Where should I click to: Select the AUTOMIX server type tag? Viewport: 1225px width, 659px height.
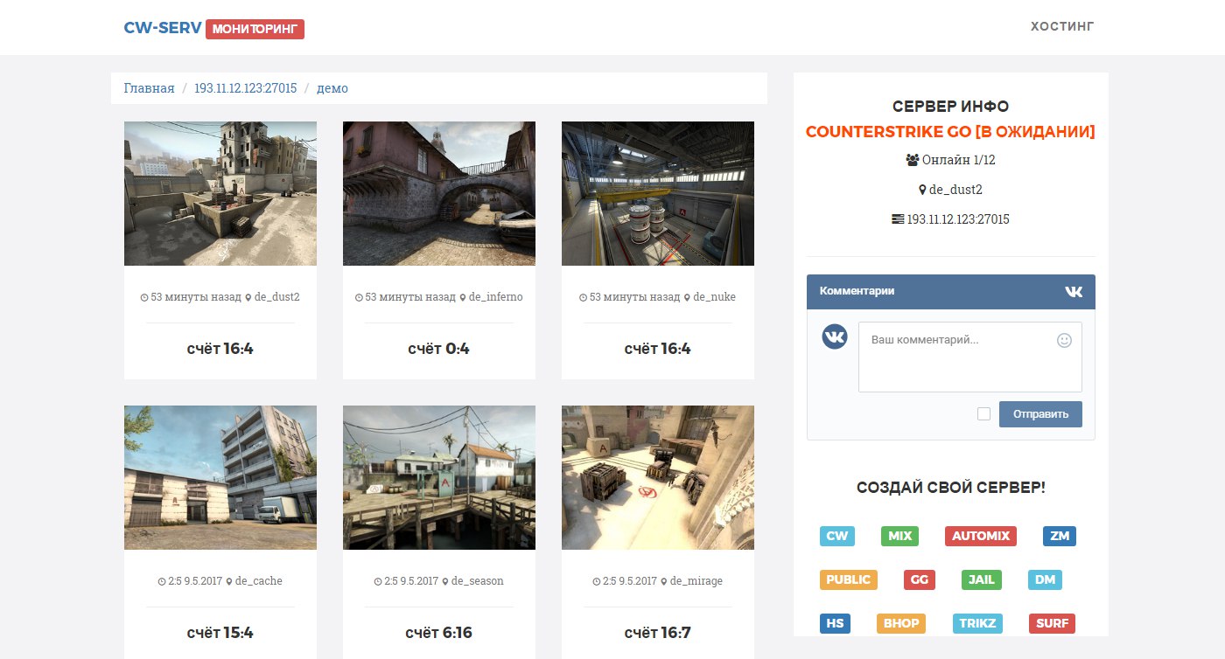tap(981, 536)
